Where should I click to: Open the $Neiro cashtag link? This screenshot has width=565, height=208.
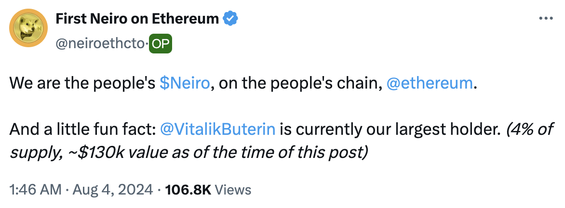pyautogui.click(x=185, y=83)
